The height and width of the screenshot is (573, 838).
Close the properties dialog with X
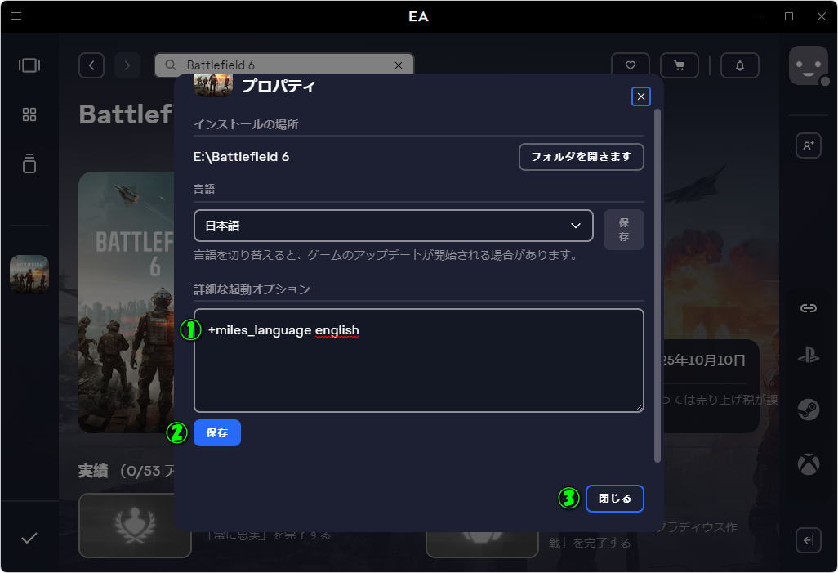pos(641,96)
